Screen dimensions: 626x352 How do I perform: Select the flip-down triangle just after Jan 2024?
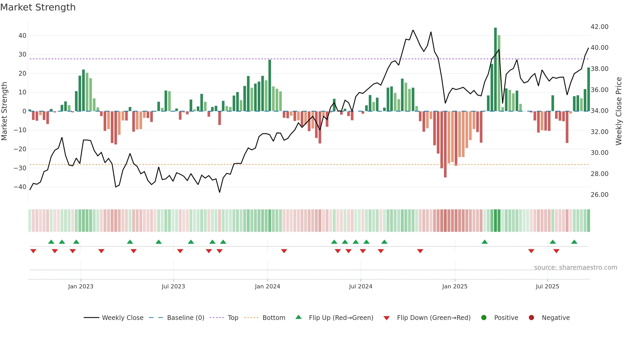(284, 251)
